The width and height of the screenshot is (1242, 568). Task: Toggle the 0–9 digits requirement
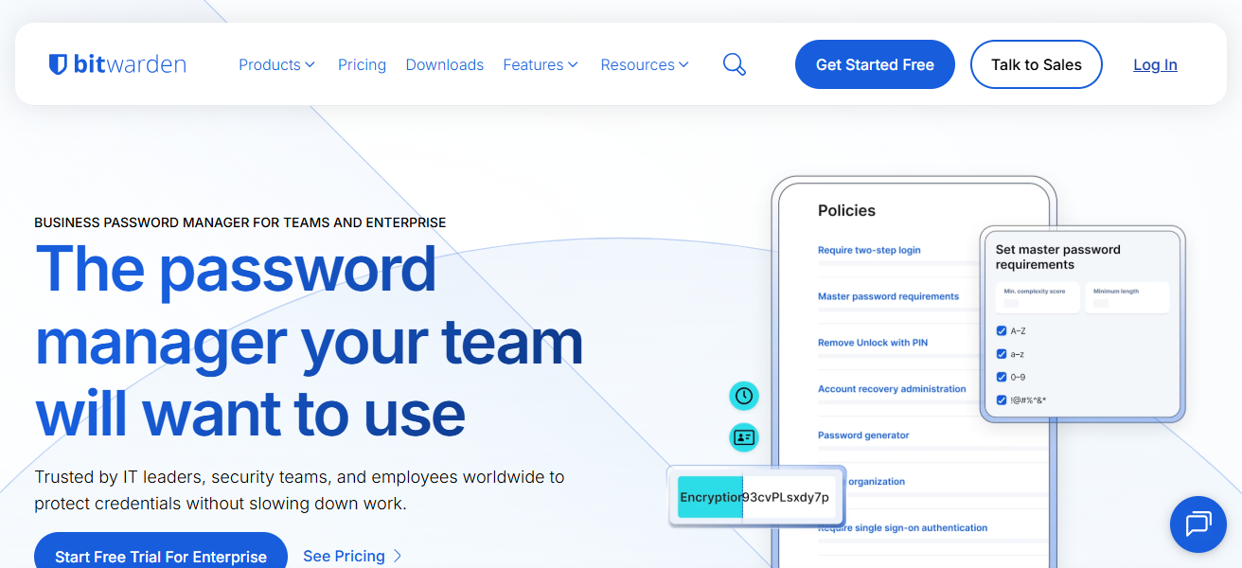click(x=1001, y=376)
